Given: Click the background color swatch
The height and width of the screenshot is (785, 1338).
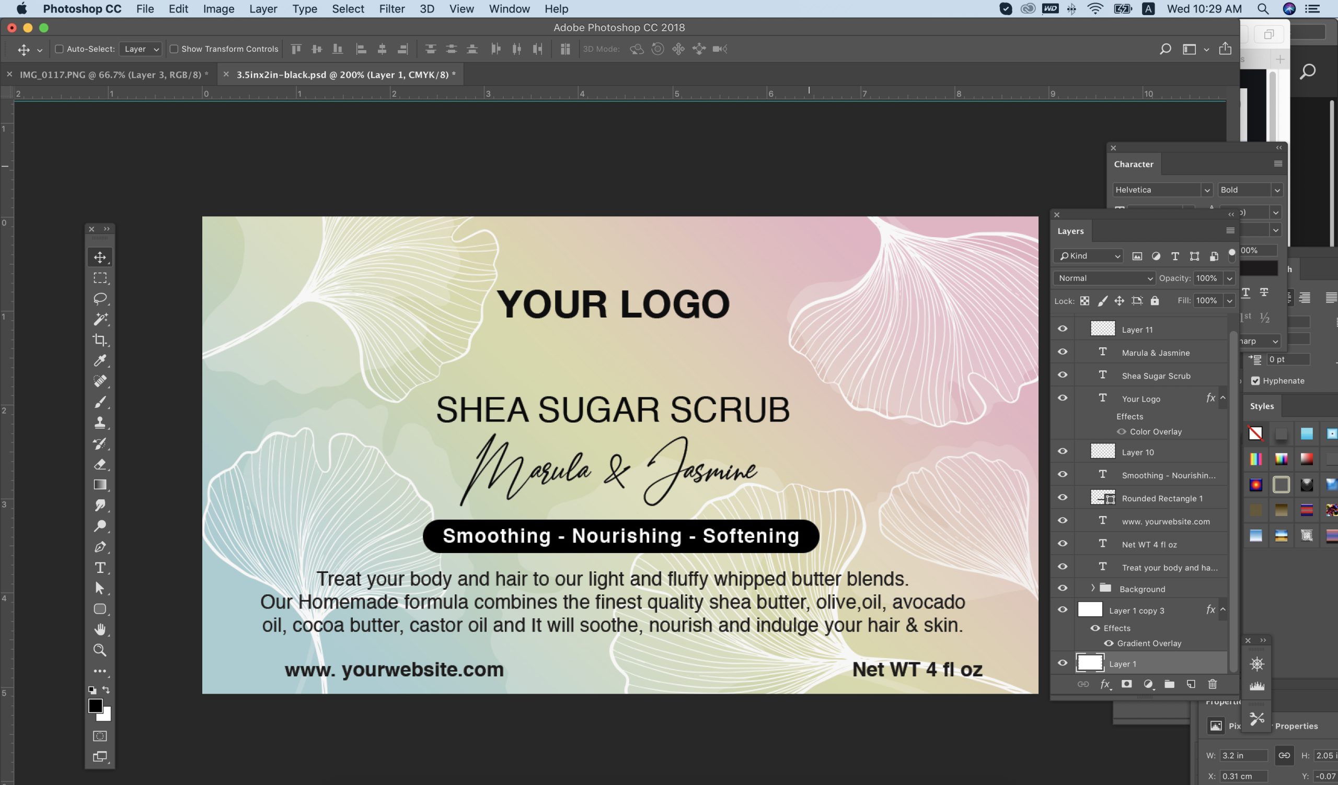Looking at the screenshot, I should pyautogui.click(x=106, y=716).
